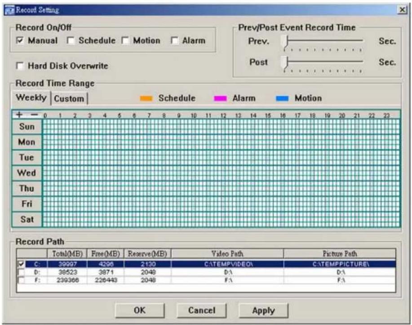Click hour 23 label in the timeline header
Image resolution: width=412 pixels, height=325 pixels.
[386, 116]
